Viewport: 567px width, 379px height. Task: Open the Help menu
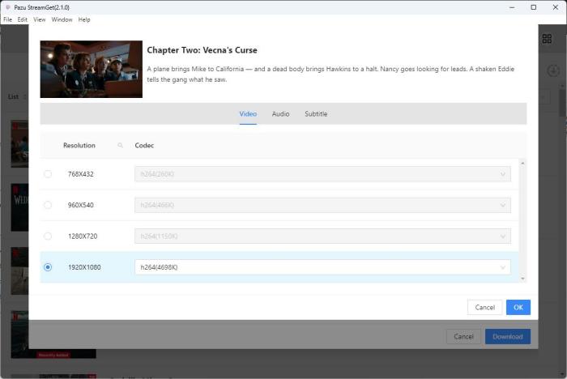84,19
